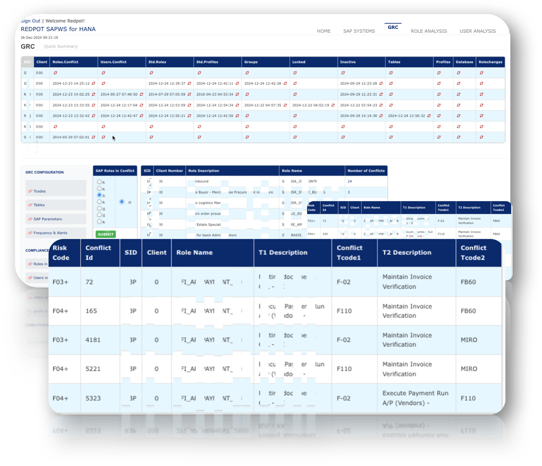Refresh the Users.Conflict entry dated 2014-05-27 07:48:50
This screenshot has height=466, width=542.
(141, 94)
